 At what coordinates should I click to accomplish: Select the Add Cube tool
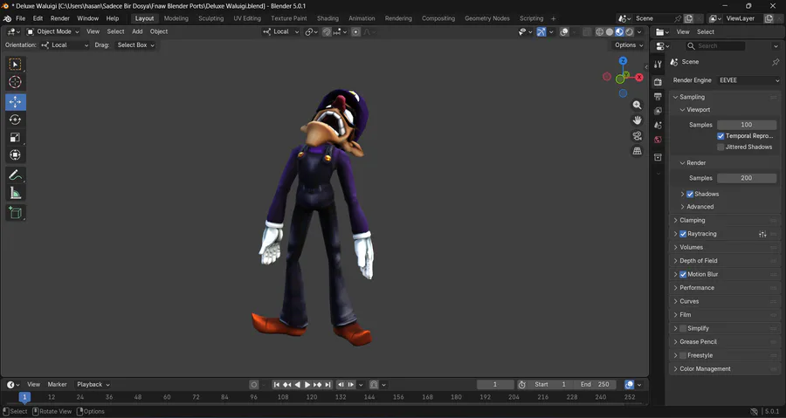pos(15,213)
